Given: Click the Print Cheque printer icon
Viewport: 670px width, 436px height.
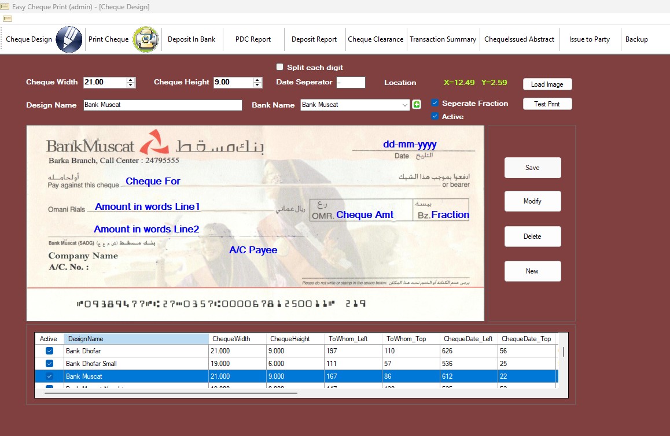Looking at the screenshot, I should point(146,39).
